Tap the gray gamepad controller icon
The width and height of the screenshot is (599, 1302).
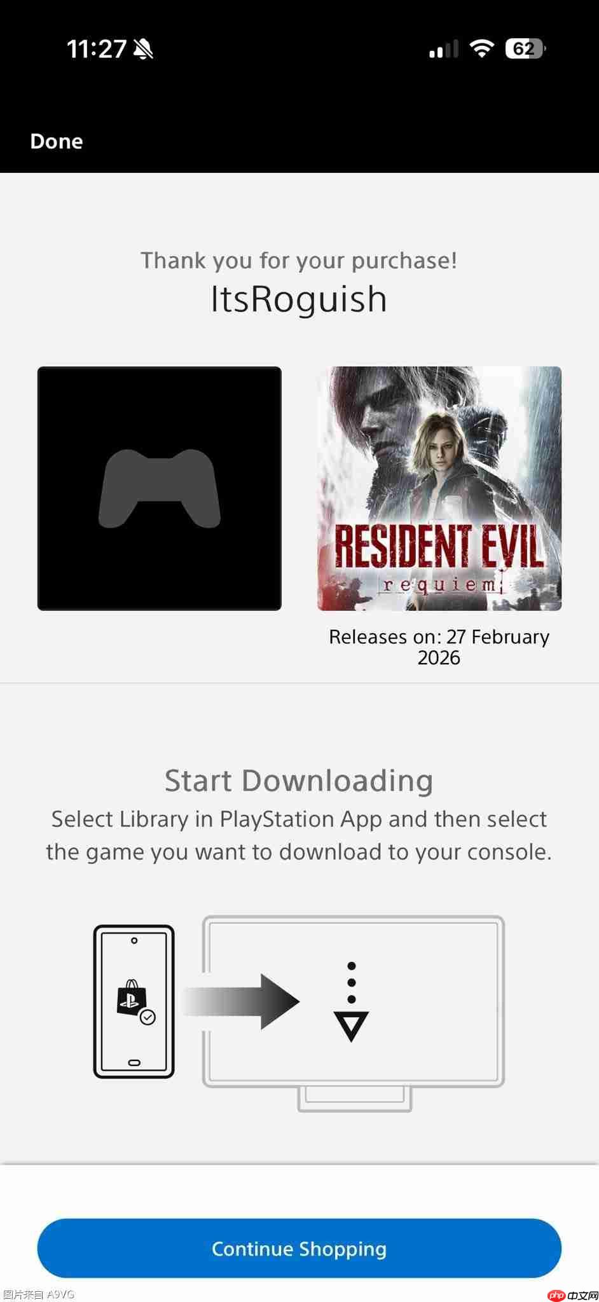(x=160, y=488)
